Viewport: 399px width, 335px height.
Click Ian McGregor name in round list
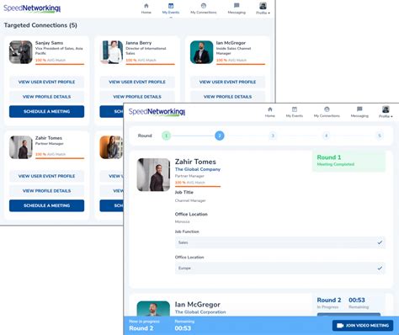pyautogui.click(x=198, y=305)
